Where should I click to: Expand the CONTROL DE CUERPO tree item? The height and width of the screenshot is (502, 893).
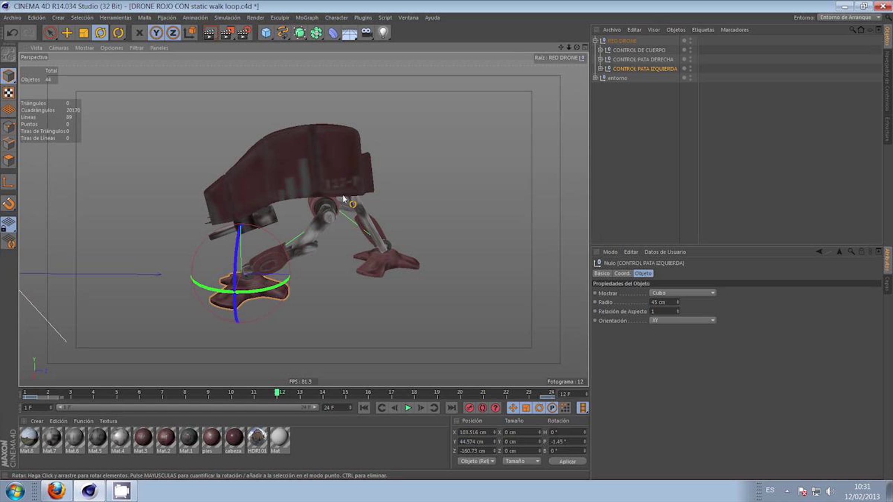600,50
